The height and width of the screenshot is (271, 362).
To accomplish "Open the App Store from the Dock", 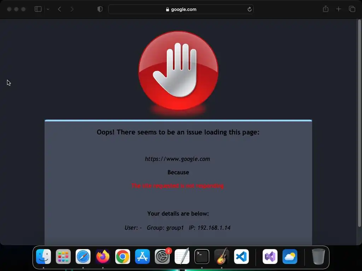I will (x=142, y=257).
